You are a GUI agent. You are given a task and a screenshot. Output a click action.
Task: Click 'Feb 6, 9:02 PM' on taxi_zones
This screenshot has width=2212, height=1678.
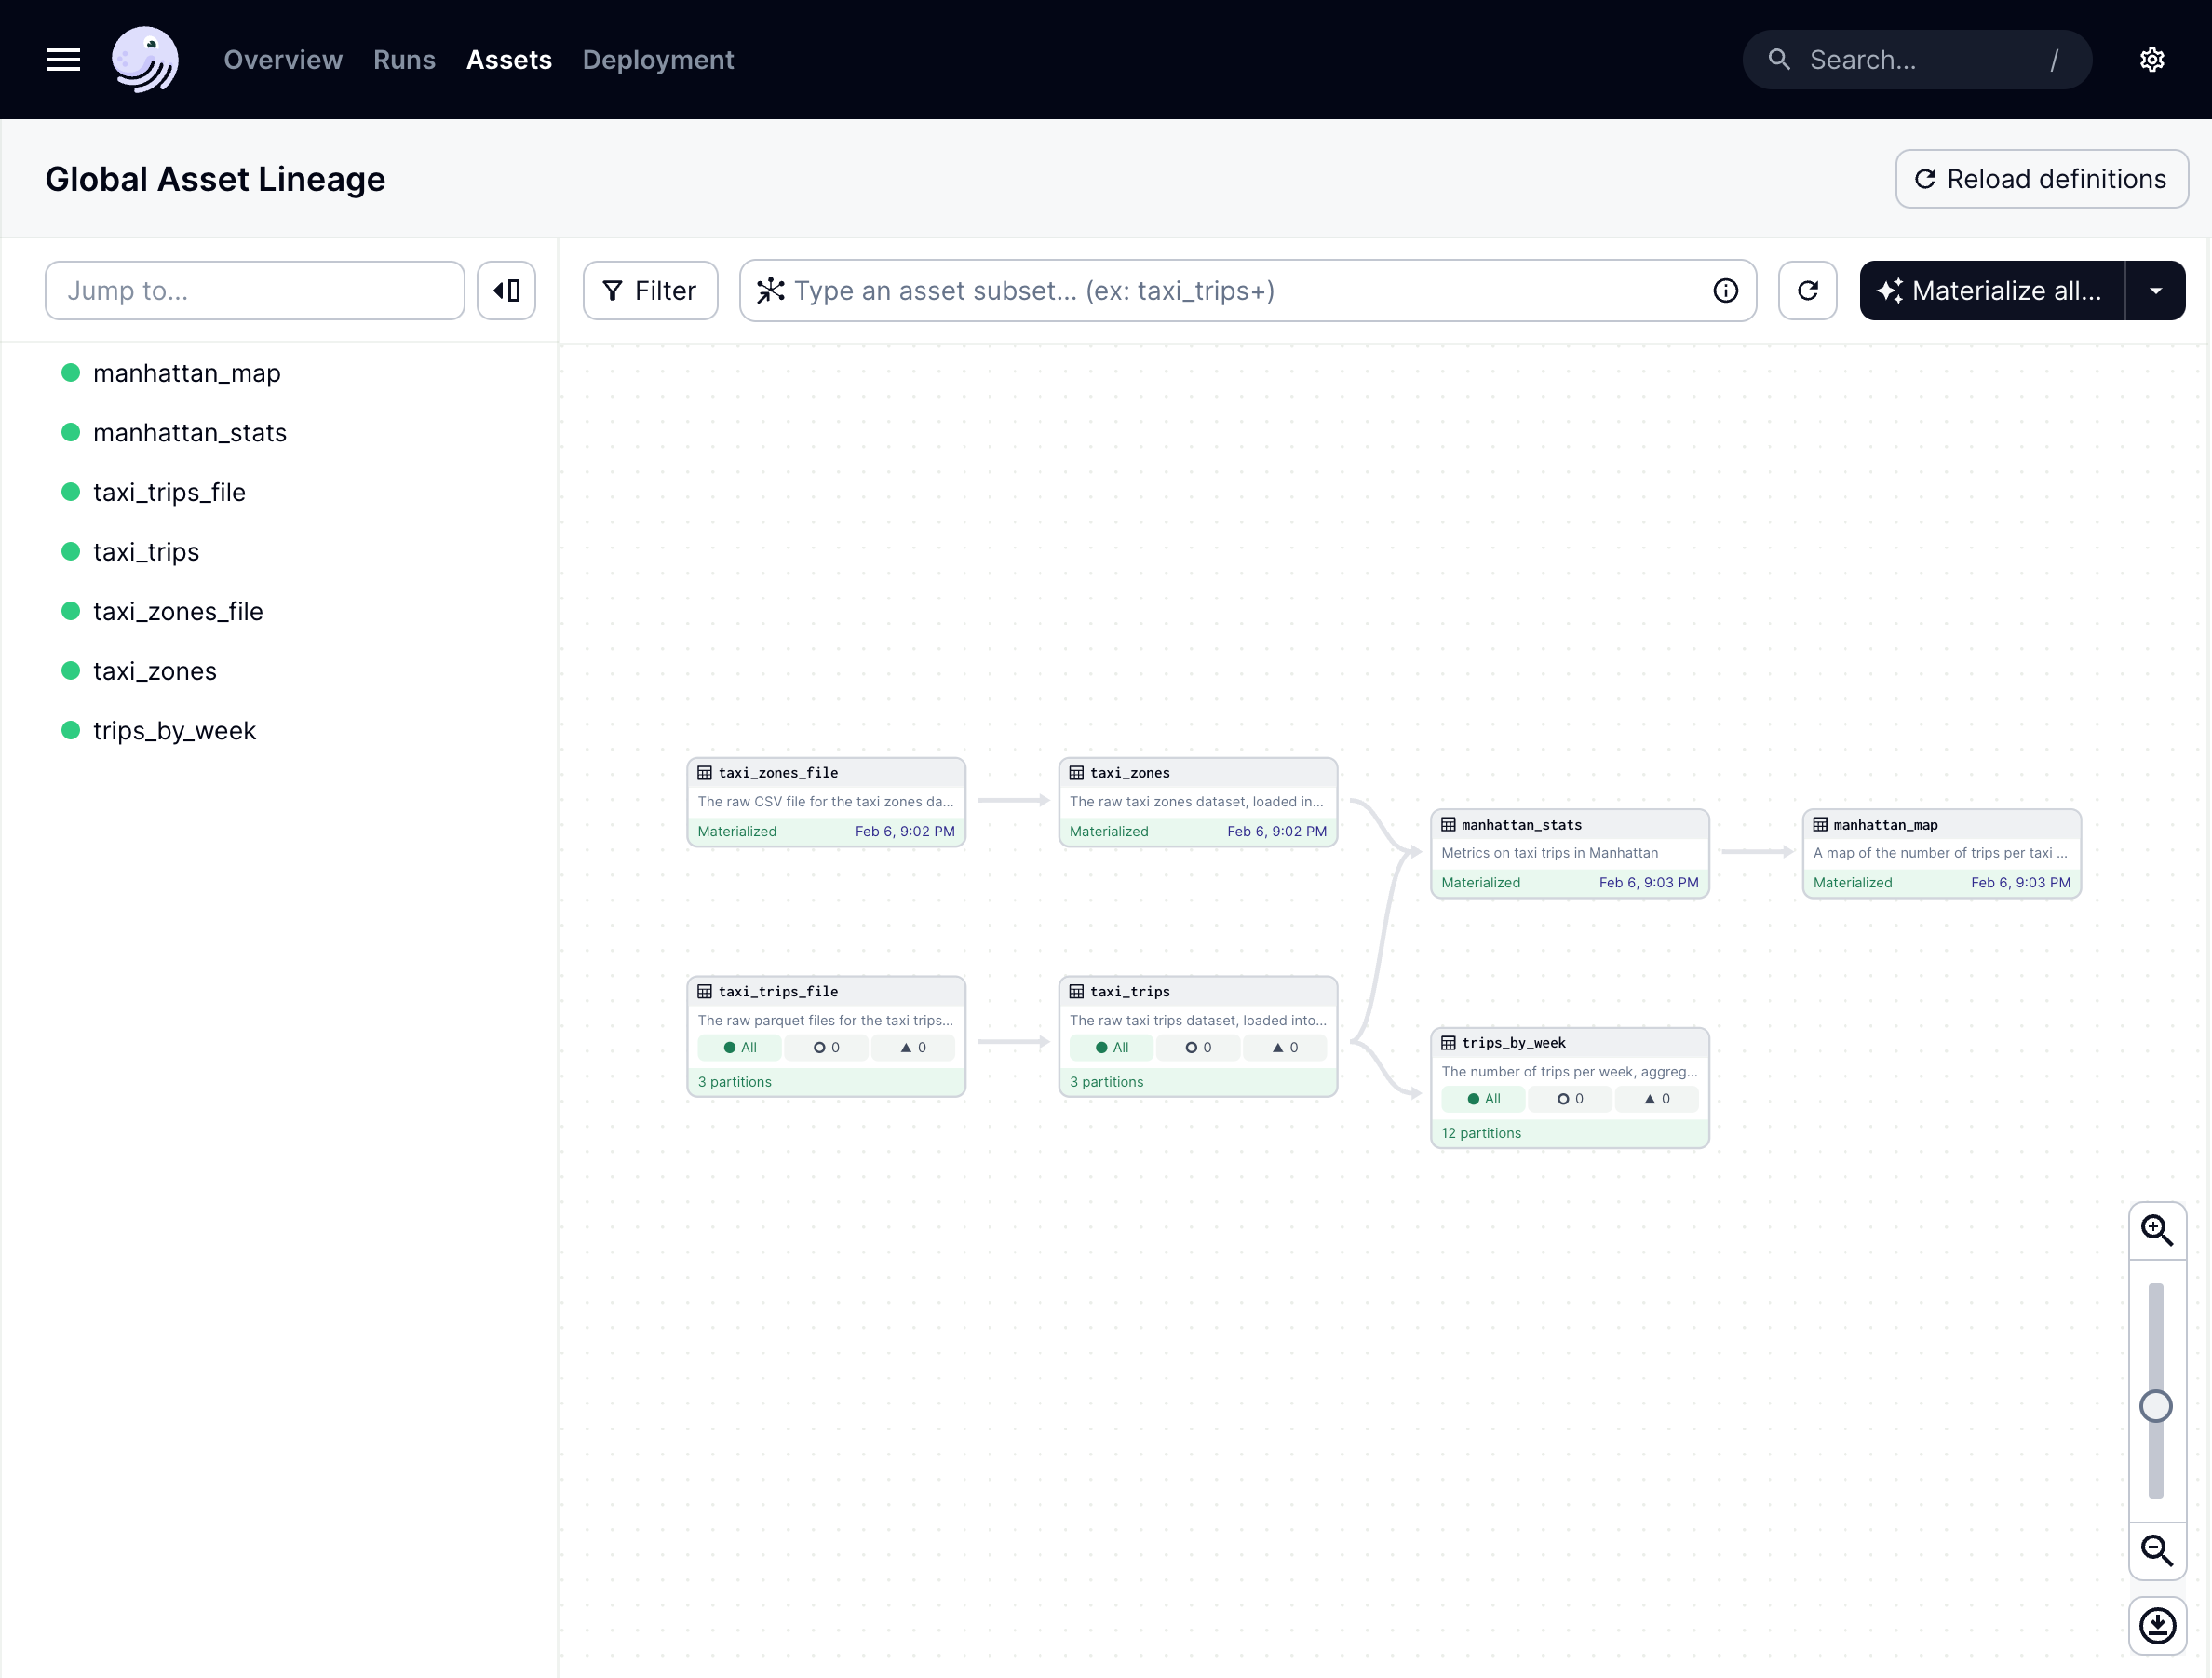(x=1276, y=832)
